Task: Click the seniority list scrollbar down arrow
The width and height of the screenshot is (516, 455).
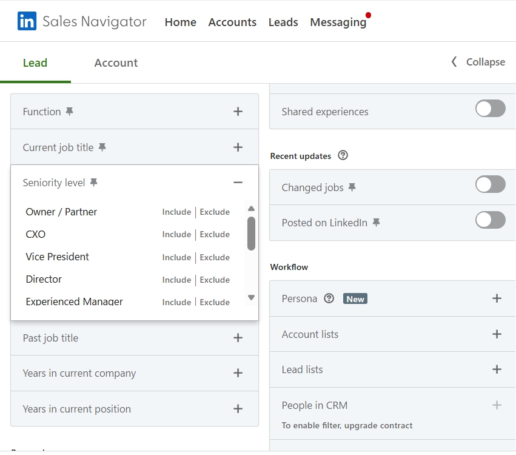Action: 251,298
